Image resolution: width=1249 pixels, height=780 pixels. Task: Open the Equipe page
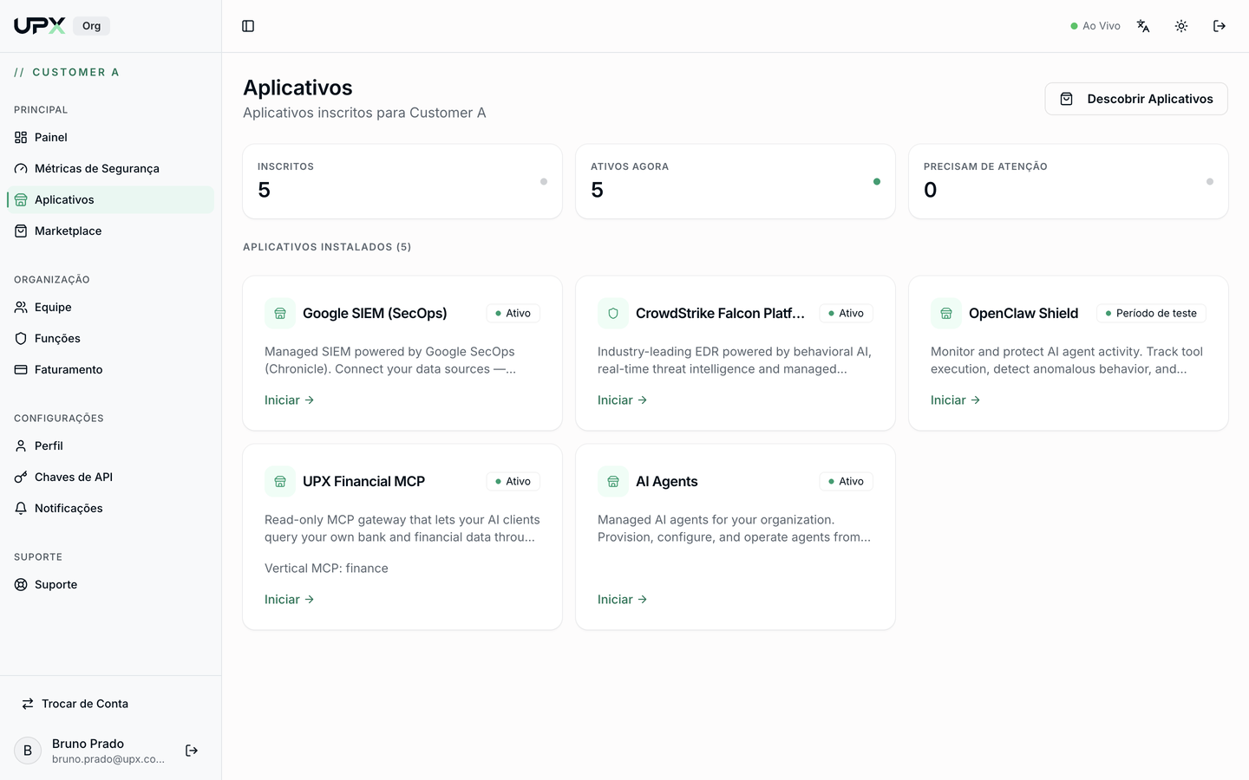point(110,307)
